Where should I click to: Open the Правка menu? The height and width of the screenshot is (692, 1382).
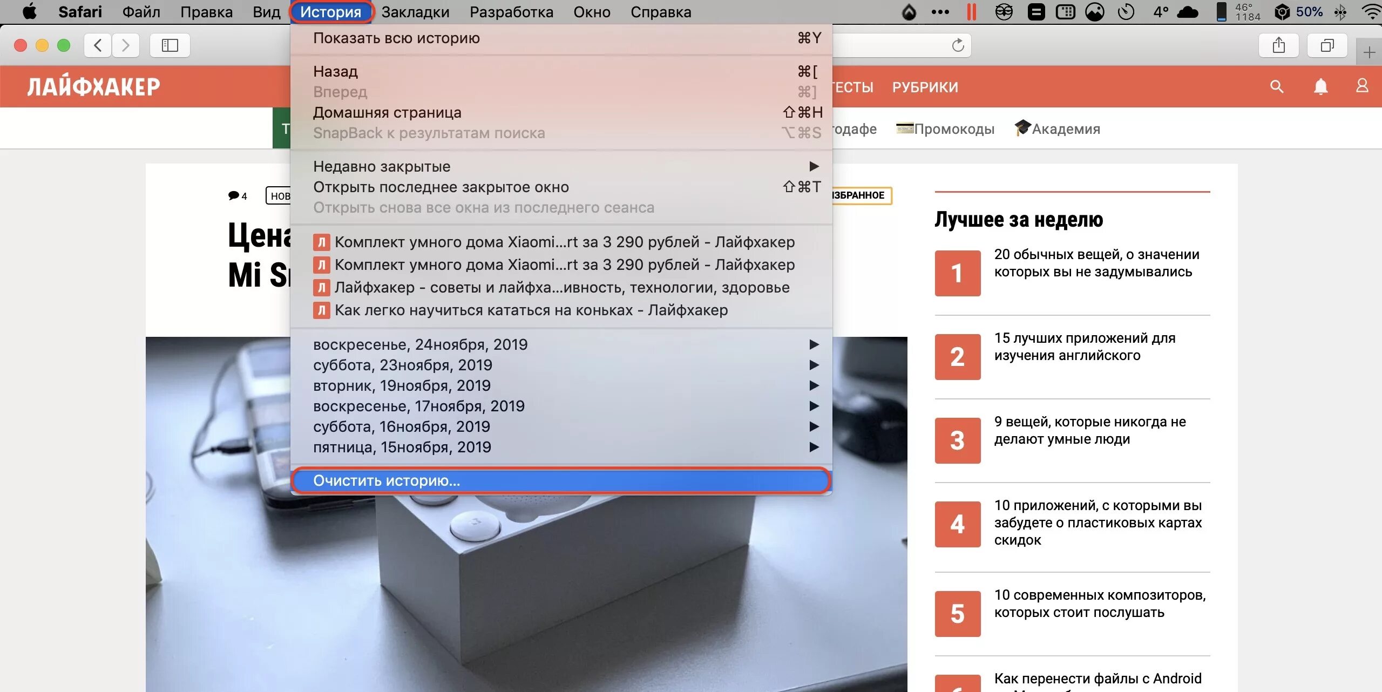[x=206, y=12]
